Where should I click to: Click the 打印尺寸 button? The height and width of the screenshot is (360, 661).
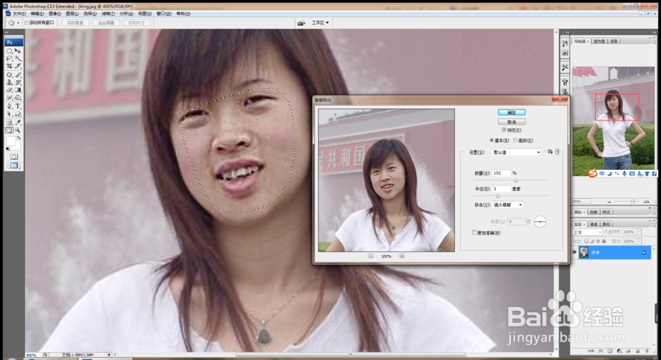(137, 22)
